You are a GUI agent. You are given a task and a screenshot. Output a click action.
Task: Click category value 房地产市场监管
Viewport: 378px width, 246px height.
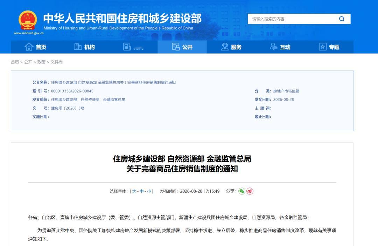[x=286, y=91]
